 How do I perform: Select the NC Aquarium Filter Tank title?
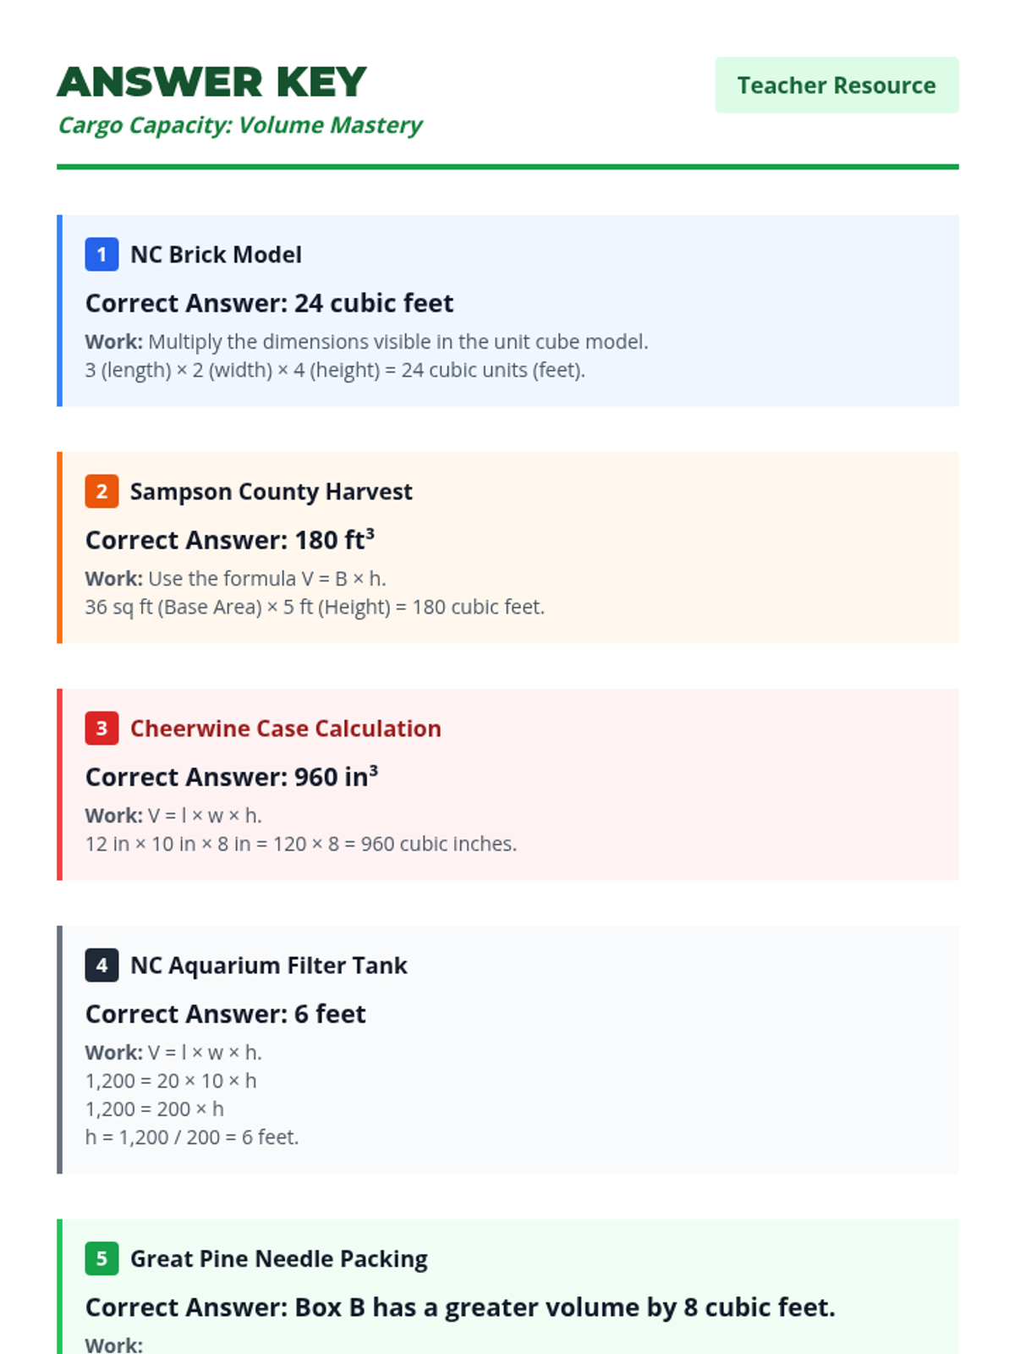pos(268,966)
